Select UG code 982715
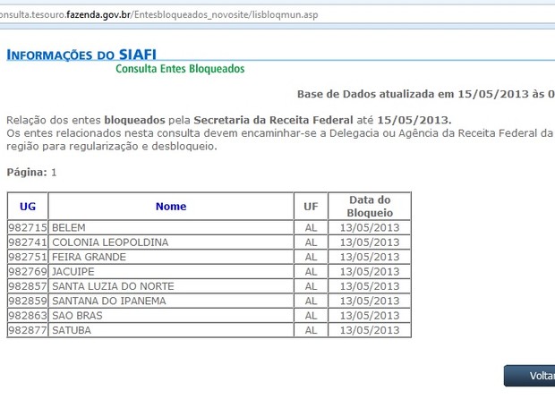The width and height of the screenshot is (555, 416). (28, 227)
